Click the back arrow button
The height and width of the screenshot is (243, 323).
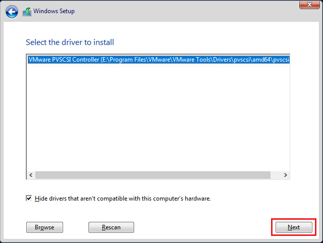(x=12, y=11)
